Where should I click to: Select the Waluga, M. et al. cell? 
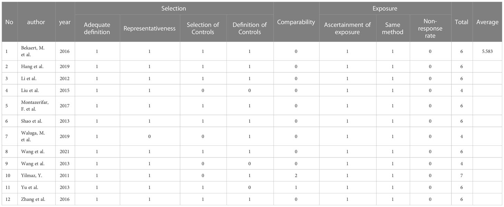[36, 136]
